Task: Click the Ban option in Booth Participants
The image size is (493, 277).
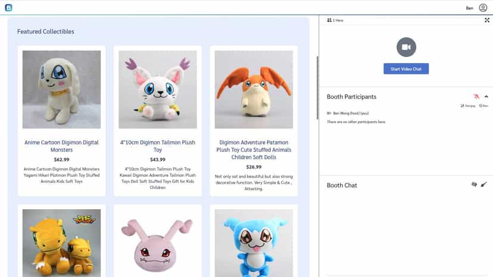Action: (483, 106)
